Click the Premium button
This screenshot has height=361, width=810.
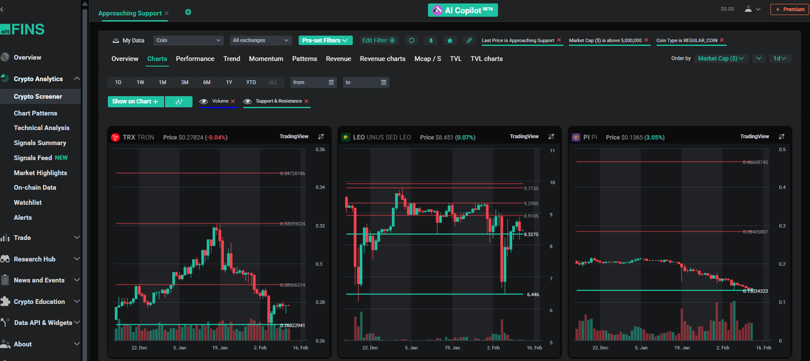point(789,9)
